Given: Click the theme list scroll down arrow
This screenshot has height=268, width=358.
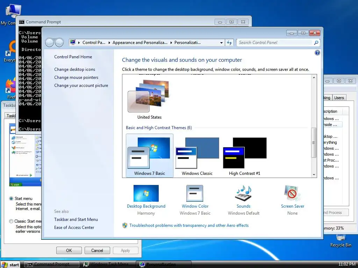Looking at the screenshot, I should pyautogui.click(x=314, y=174).
